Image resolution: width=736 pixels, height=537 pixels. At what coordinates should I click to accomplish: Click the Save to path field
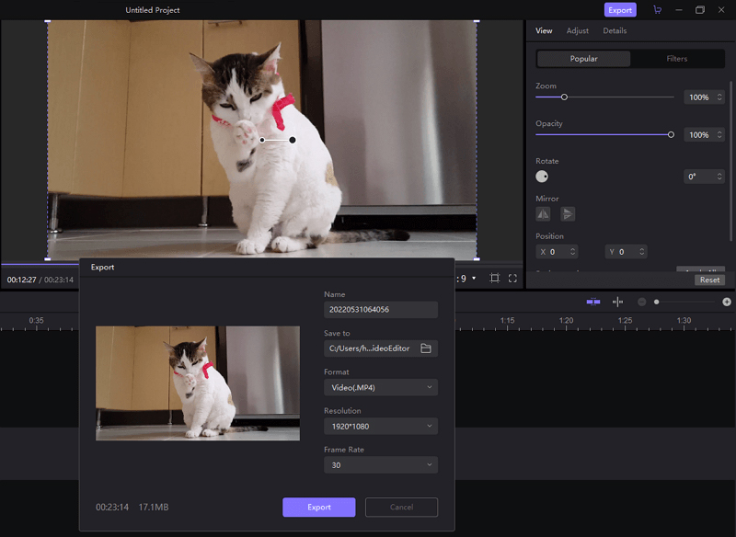[381, 348]
